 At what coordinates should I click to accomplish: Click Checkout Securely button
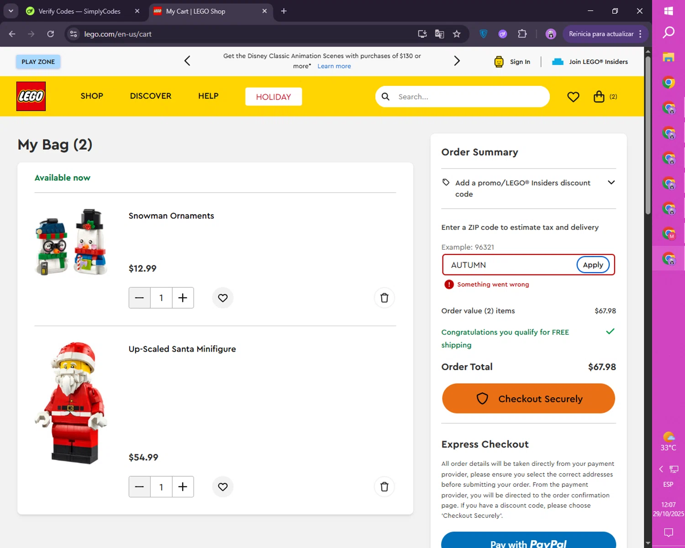click(528, 398)
